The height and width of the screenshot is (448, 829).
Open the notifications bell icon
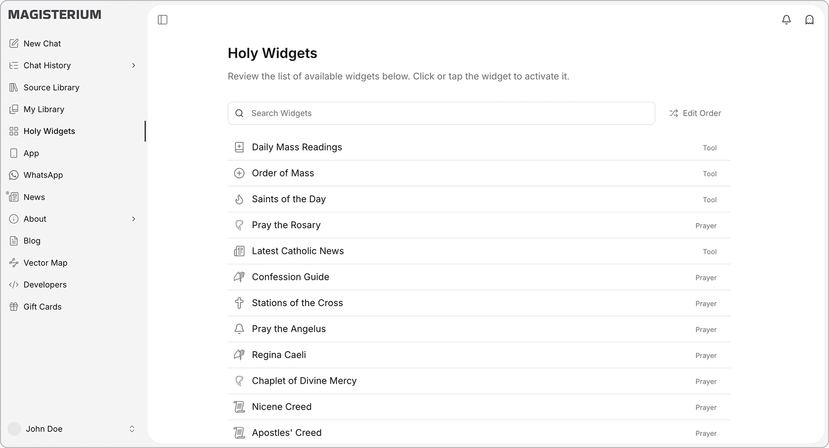coord(786,20)
